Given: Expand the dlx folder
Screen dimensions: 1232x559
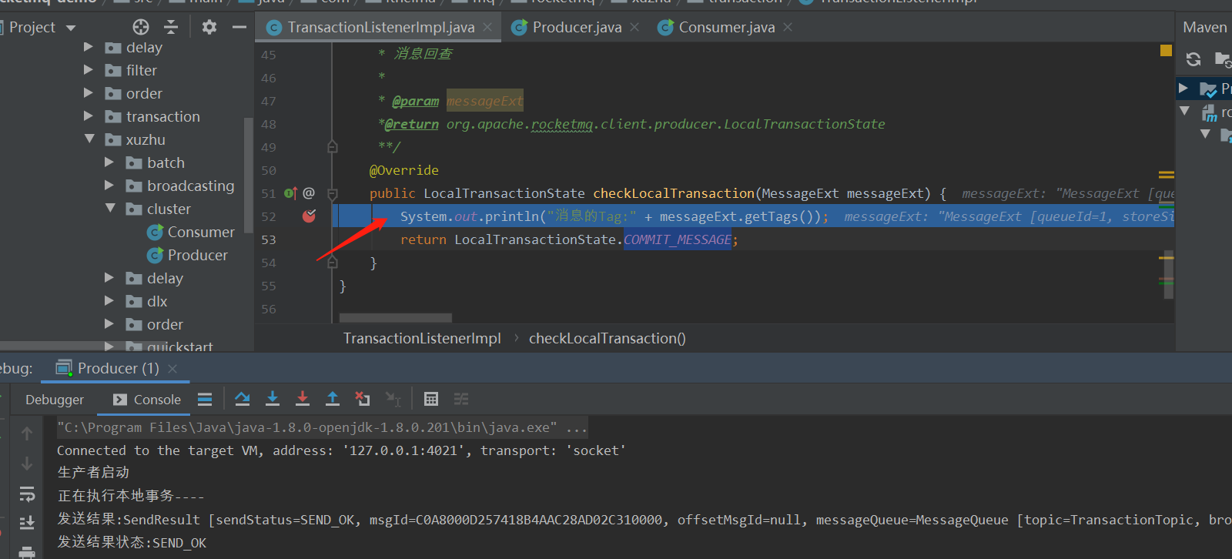Looking at the screenshot, I should pyautogui.click(x=109, y=301).
